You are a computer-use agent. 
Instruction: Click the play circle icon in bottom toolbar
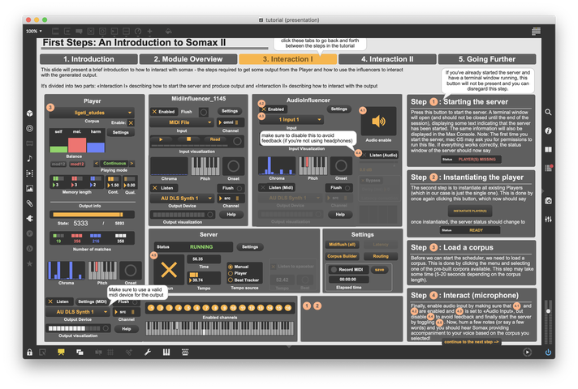click(527, 353)
